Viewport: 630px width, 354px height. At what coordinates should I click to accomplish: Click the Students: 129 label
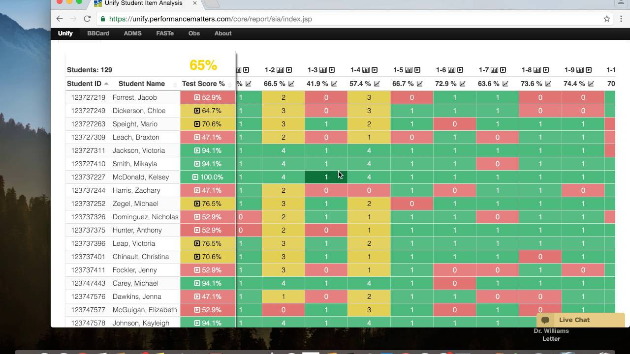pyautogui.click(x=90, y=70)
